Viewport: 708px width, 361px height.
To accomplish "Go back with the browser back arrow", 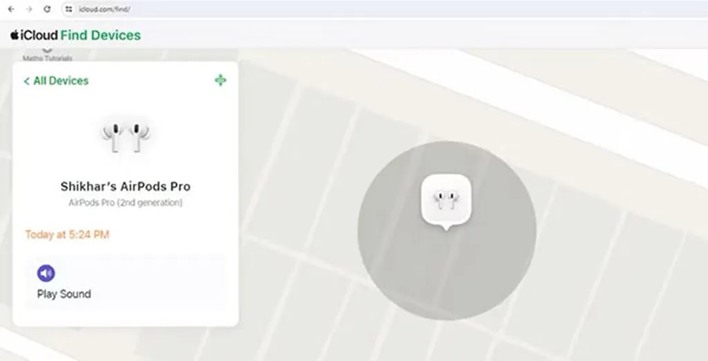I will (11, 9).
